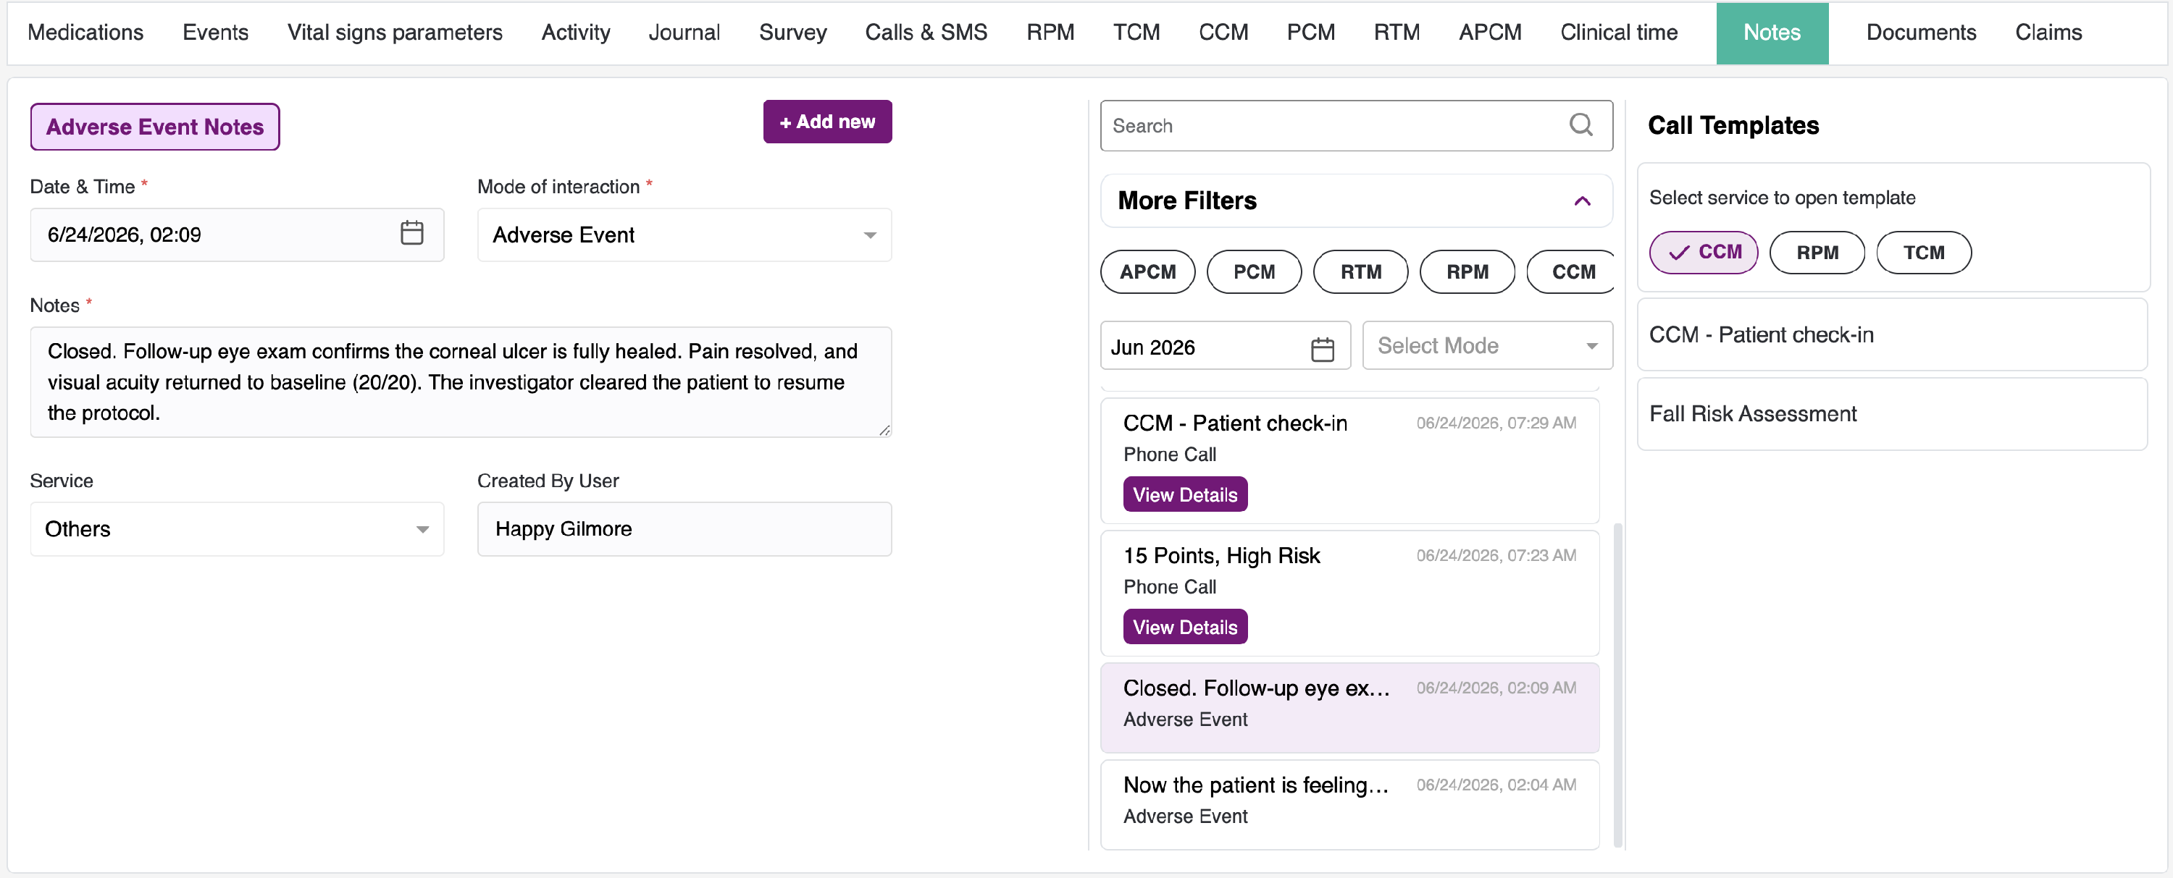The width and height of the screenshot is (2173, 878).
Task: View Details of CCM - Patient check-in note
Action: click(x=1184, y=494)
